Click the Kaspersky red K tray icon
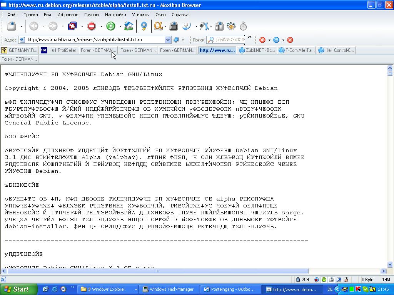 (x=358, y=289)
